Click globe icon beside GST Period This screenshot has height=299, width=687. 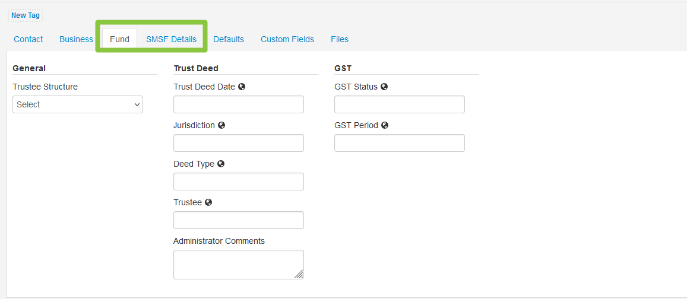(x=385, y=125)
